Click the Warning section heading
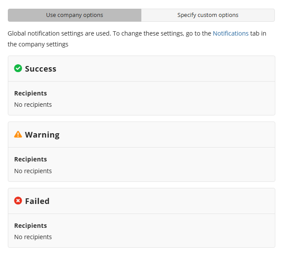The width and height of the screenshot is (284, 253). (x=42, y=135)
